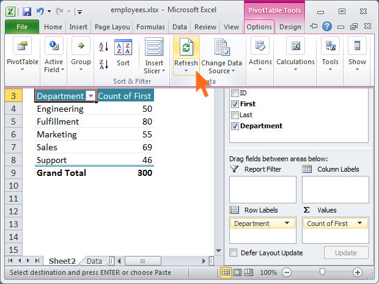Switch to the Data ribbon tab

tap(180, 27)
